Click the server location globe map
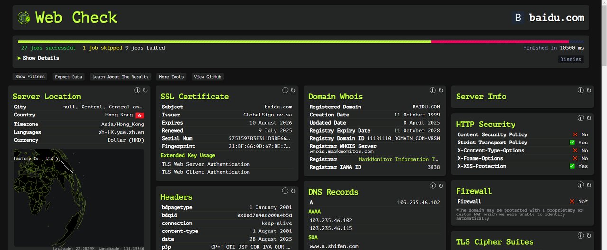The image size is (607, 250). [x=79, y=199]
